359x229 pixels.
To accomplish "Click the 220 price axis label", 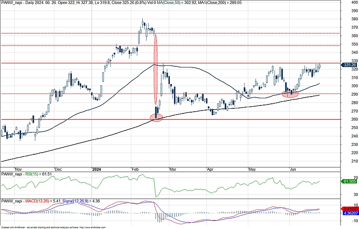I will coord(355,153).
